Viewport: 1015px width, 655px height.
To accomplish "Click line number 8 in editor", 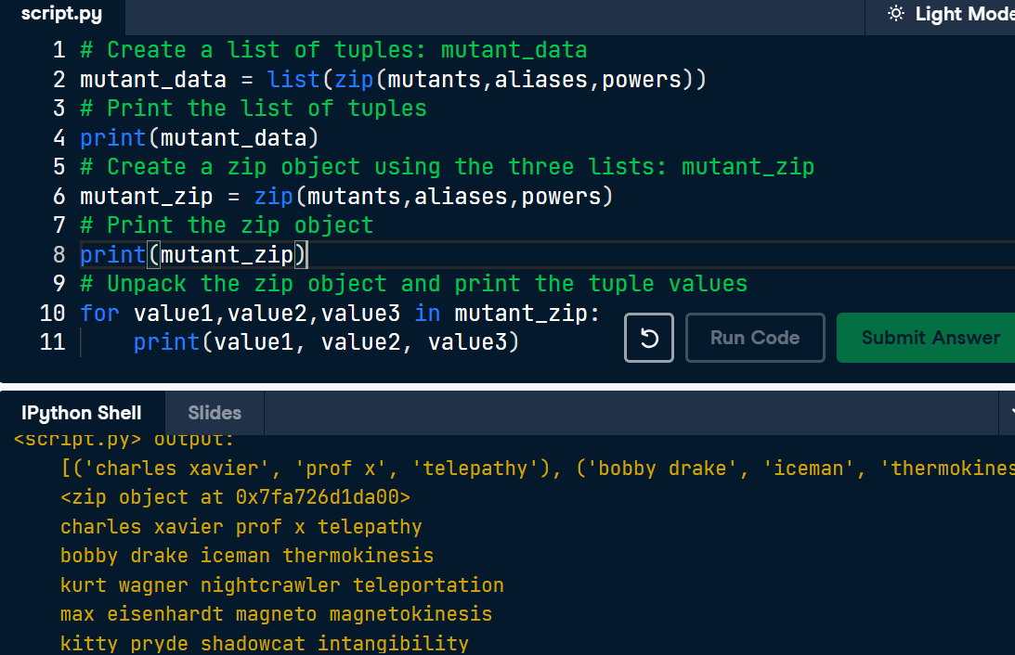I will pos(59,255).
